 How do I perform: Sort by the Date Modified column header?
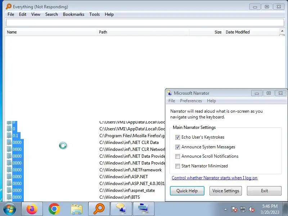251,32
